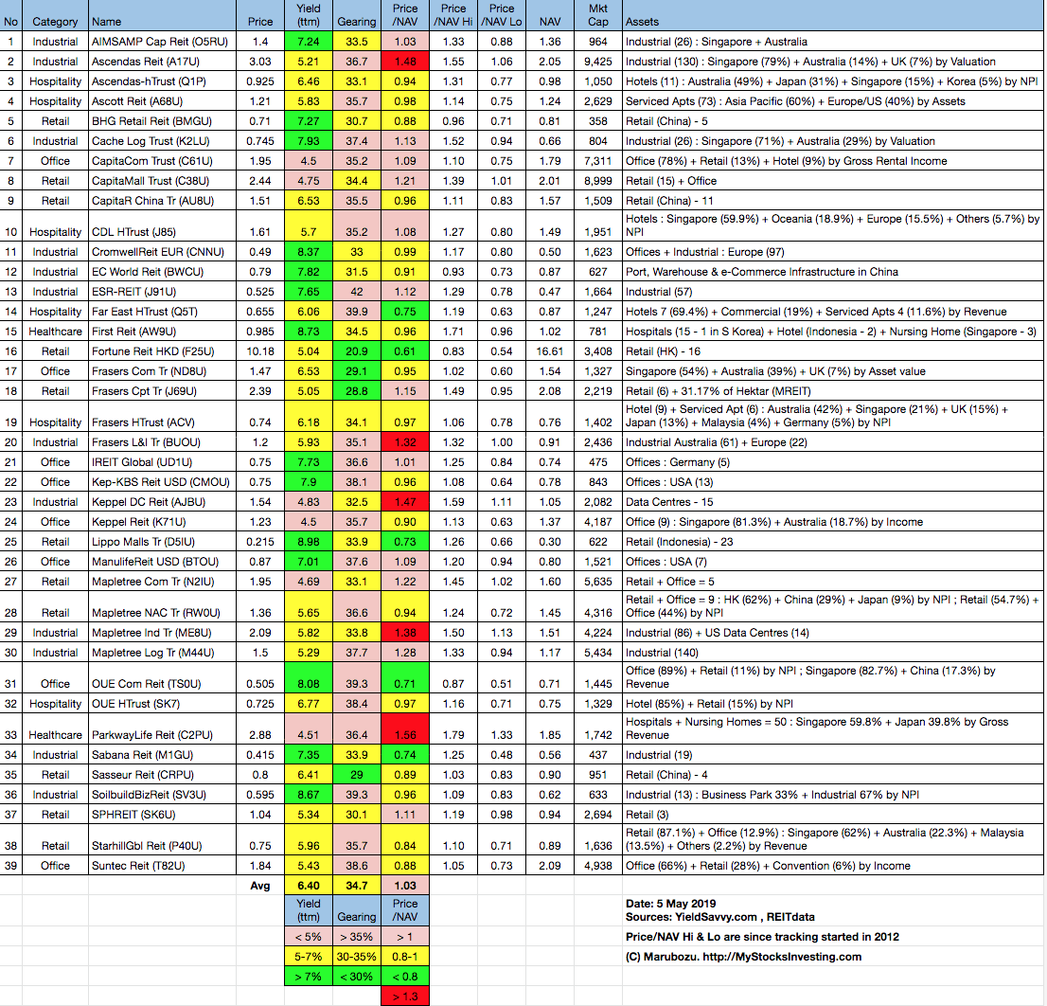Click legend cell '> 35%'
The width and height of the screenshot is (1047, 1006).
coord(357,937)
